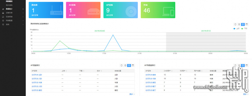Screen dimensions: 252x96
Task: Select 1-hour range on WAN rate chart
Action: click(235, 24)
